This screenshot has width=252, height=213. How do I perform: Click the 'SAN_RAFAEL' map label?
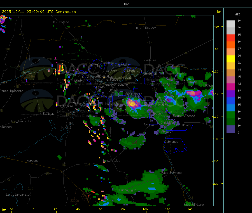103,76
